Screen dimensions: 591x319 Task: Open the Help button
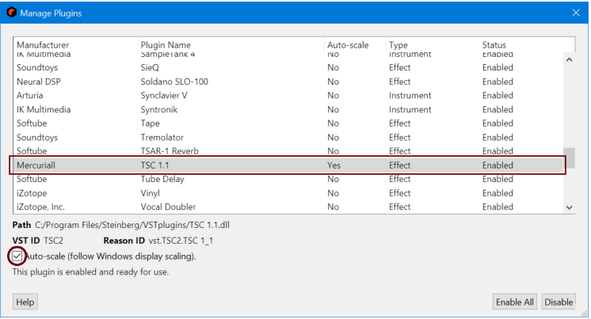tap(25, 302)
